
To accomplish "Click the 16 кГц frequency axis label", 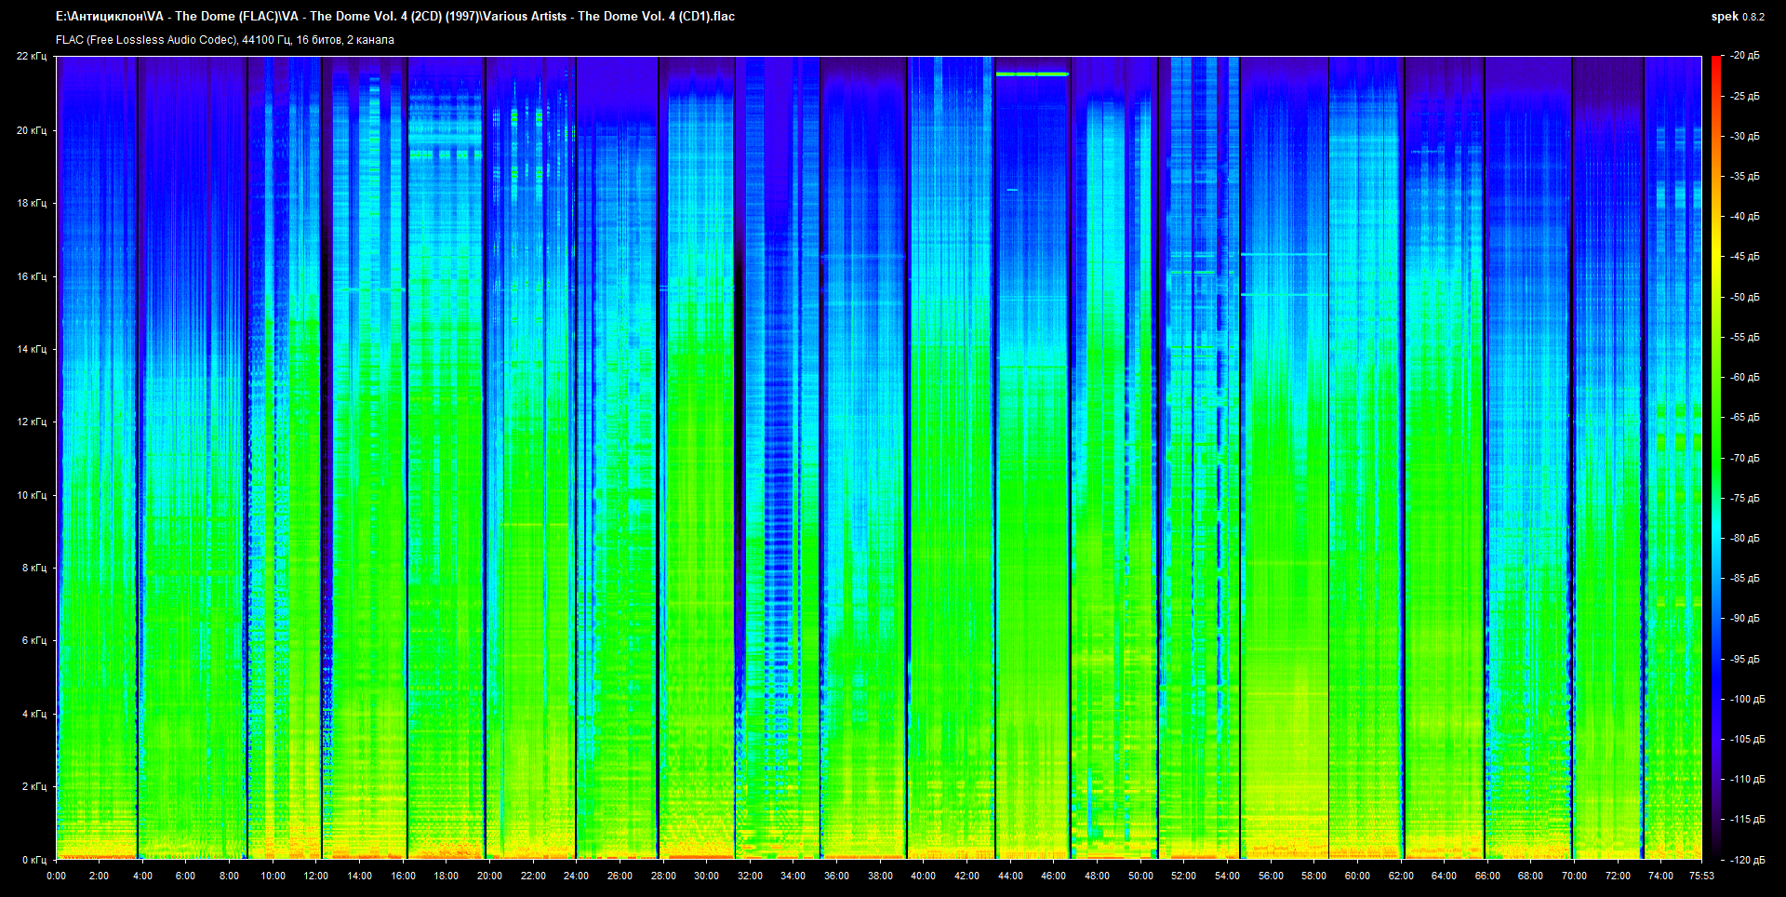I will coord(31,276).
